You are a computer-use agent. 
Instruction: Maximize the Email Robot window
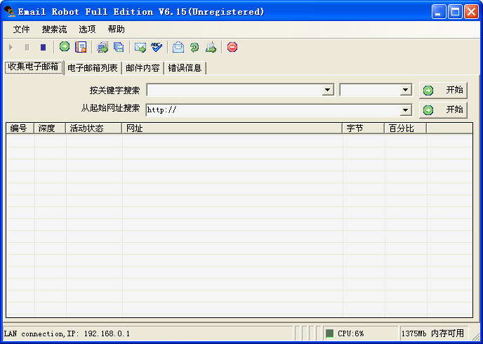tap(455, 13)
